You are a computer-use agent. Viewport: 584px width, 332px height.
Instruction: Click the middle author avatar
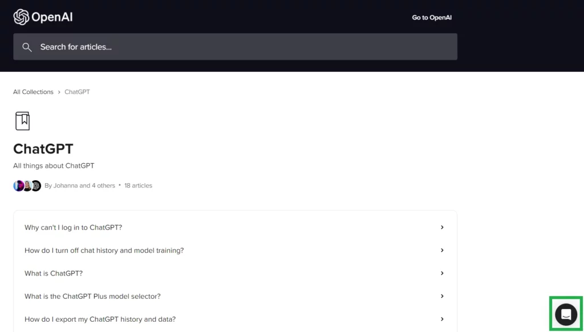[27, 185]
